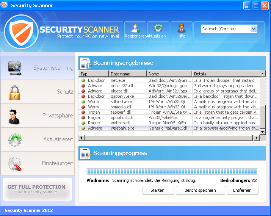
Task: Select the net.exe file name cell
Action: coord(128,80)
